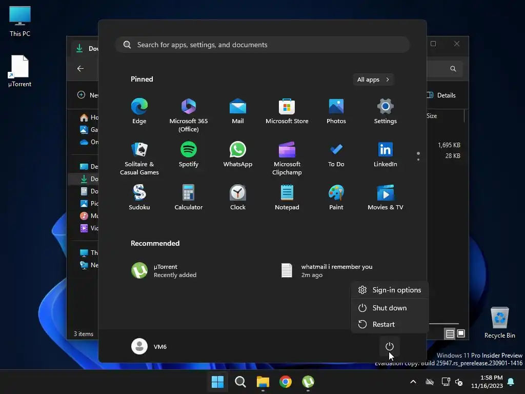This screenshot has width=525, height=394.
Task: Launch Microsoft 365 (Office) app
Action: tap(189, 115)
